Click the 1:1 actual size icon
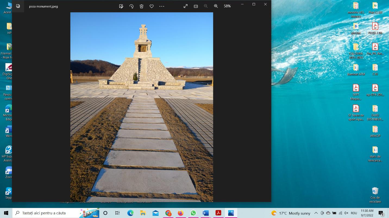The width and height of the screenshot is (389, 218). 196,6
